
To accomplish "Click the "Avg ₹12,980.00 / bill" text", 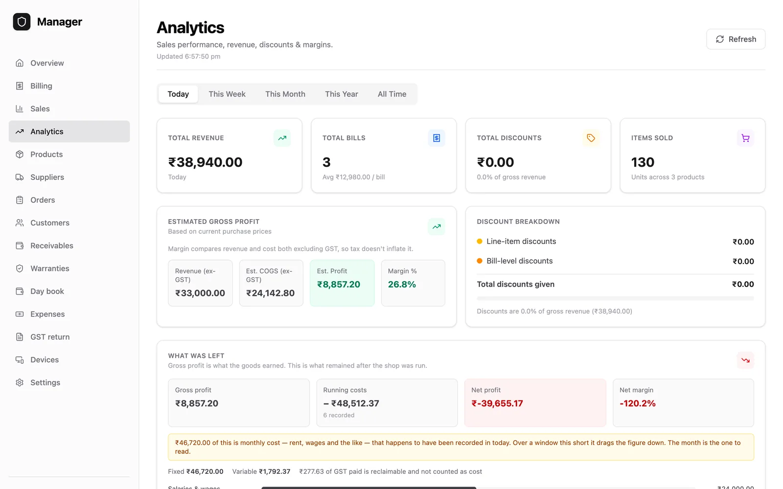I will (354, 177).
